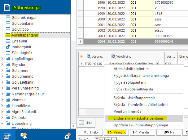Expand the Skýrslur folder in tree
This screenshot has width=188, height=140.
click(3, 64)
